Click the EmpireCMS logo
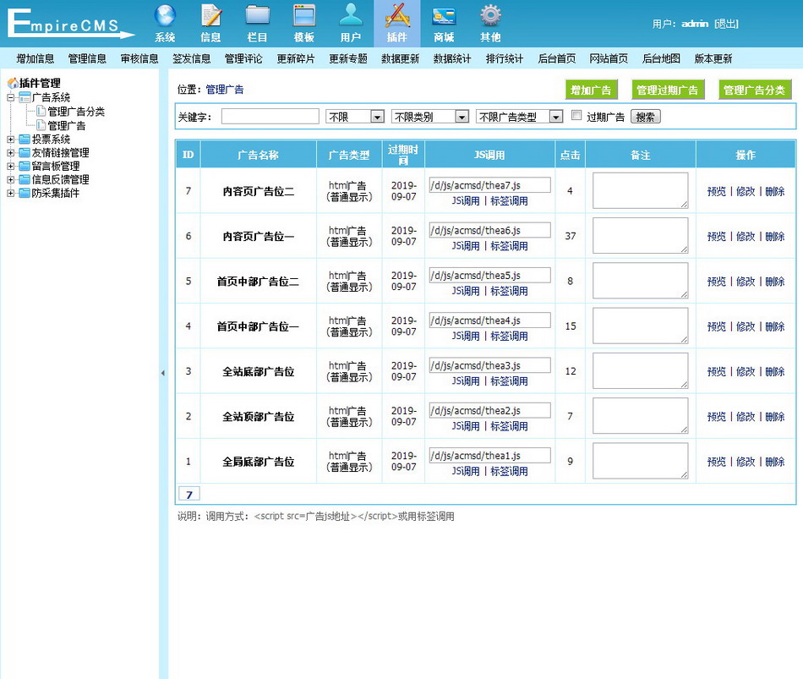This screenshot has height=679, width=803. [x=71, y=24]
